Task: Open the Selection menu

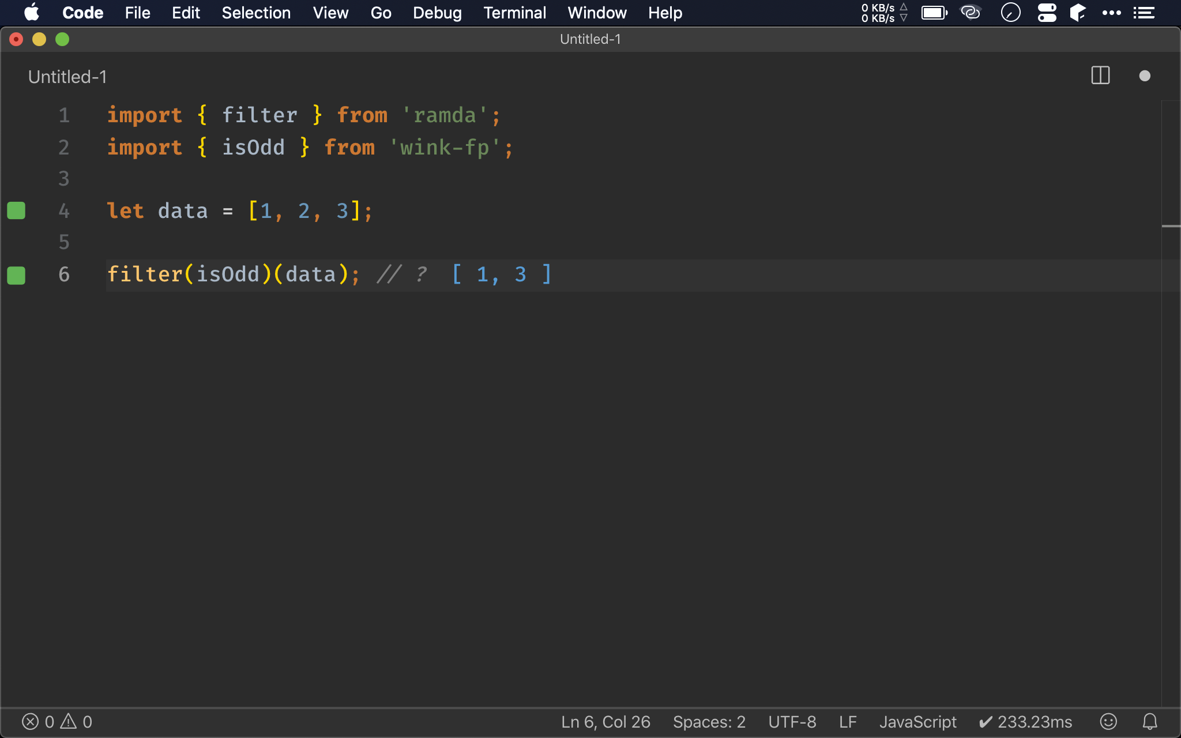Action: click(256, 13)
